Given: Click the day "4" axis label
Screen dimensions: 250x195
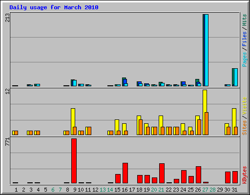Looking at the screenshot, I should (x=38, y=190).
